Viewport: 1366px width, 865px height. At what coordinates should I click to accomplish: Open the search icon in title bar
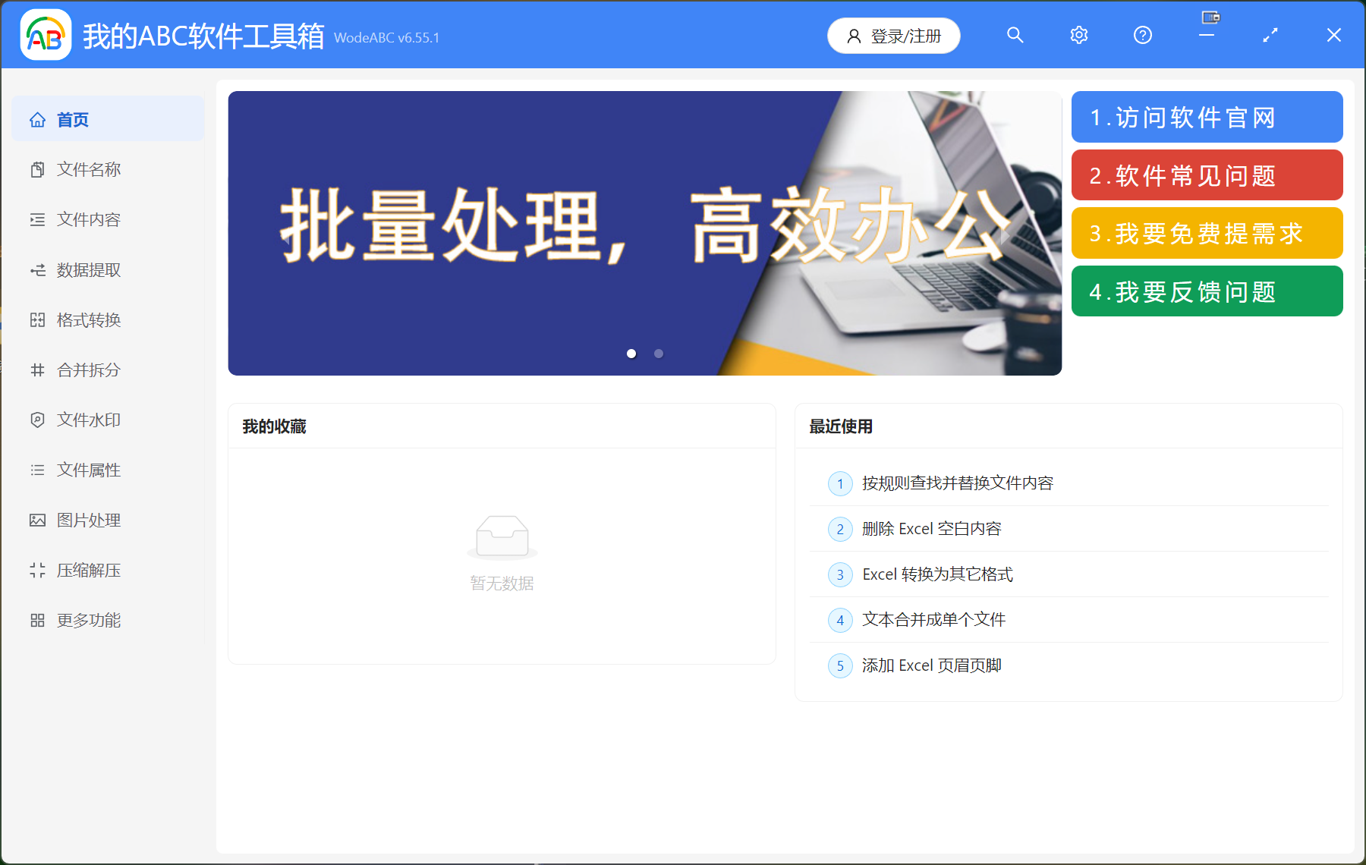point(1015,35)
